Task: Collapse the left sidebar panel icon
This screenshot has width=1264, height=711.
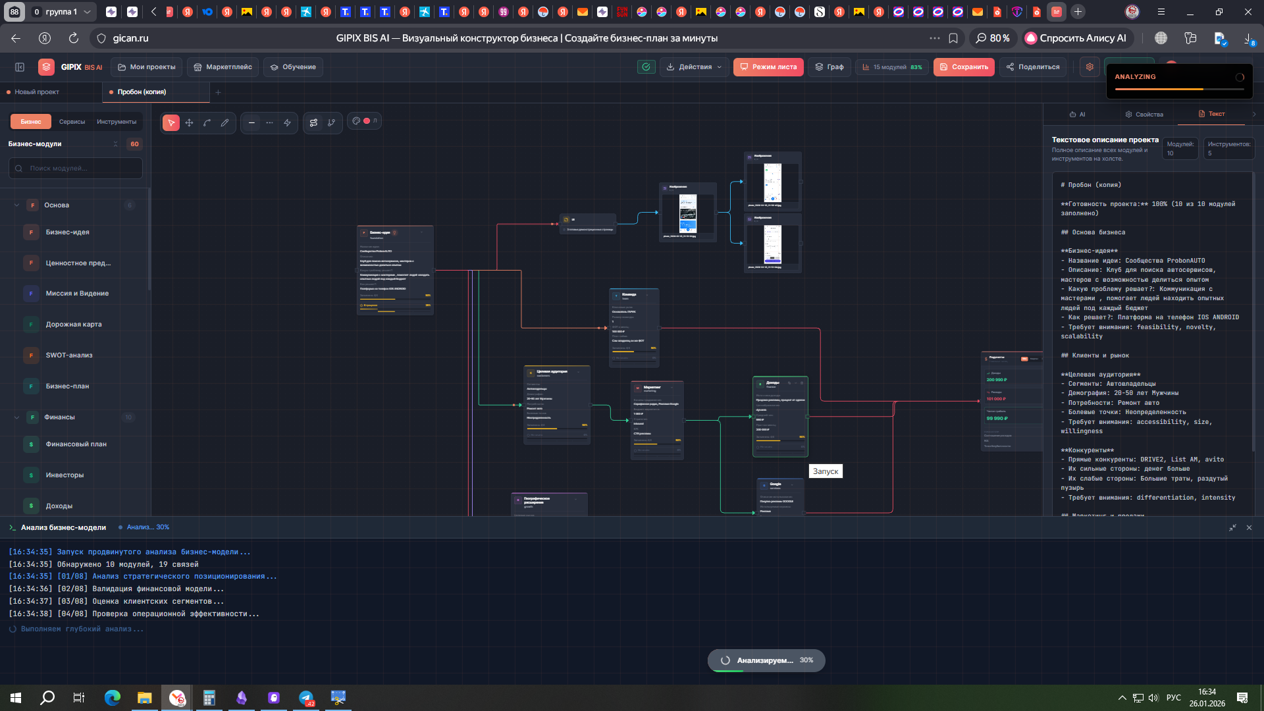Action: point(20,67)
